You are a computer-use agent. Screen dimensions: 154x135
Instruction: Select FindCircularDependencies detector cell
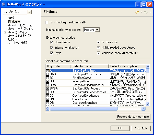(x=90, y=92)
